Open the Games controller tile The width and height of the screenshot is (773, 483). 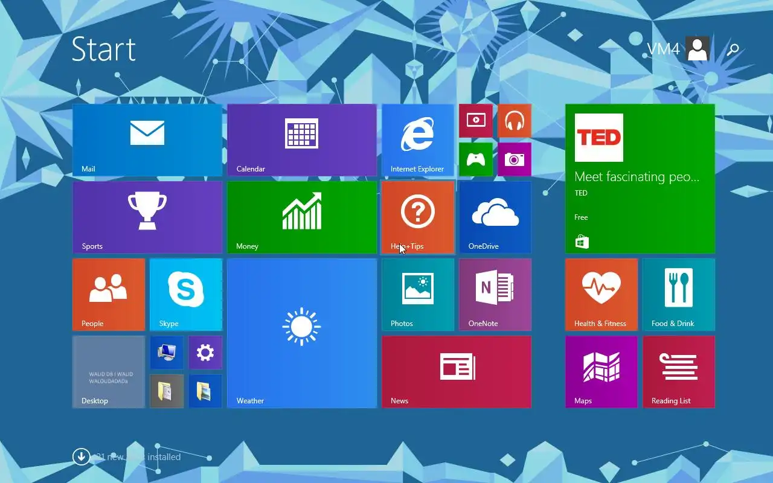(476, 159)
